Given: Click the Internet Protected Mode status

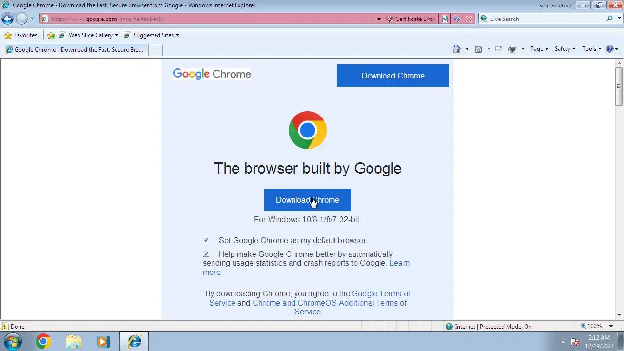Looking at the screenshot, I should [489, 327].
